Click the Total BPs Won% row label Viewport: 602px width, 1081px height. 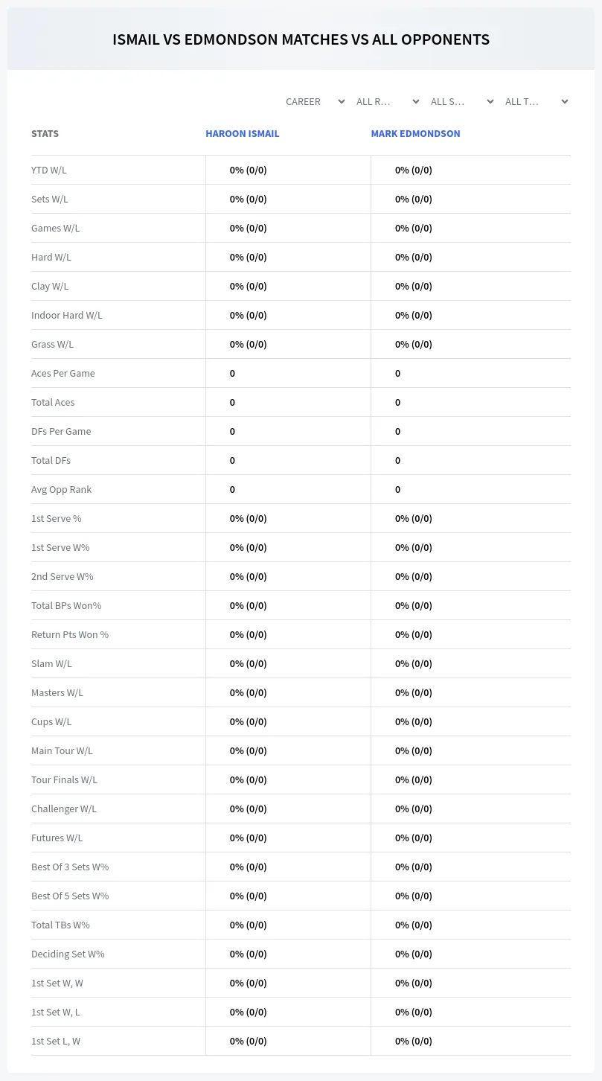(x=66, y=605)
